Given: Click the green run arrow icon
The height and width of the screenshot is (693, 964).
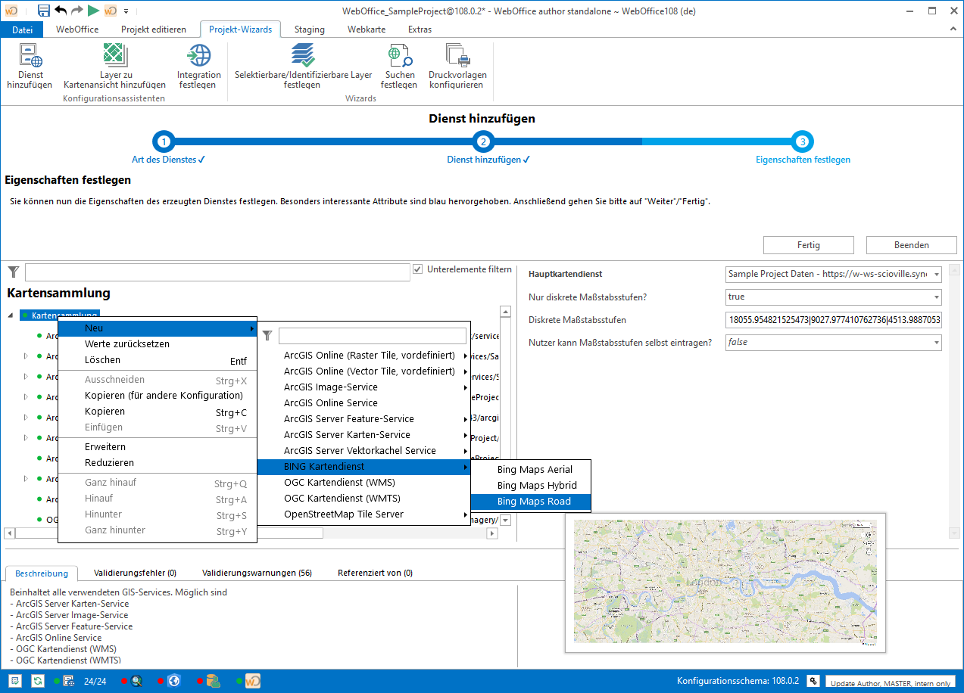Looking at the screenshot, I should (x=93, y=11).
